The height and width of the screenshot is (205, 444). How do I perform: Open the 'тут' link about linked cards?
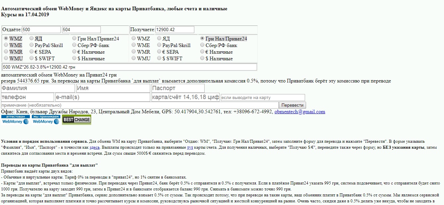pos(190,147)
